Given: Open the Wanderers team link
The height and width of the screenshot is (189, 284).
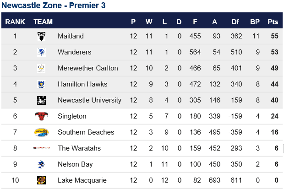Looking at the screenshot, I should [75, 52].
